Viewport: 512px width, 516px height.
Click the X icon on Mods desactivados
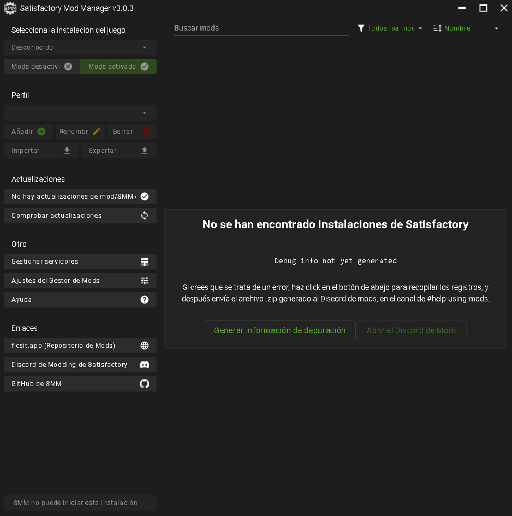click(68, 67)
